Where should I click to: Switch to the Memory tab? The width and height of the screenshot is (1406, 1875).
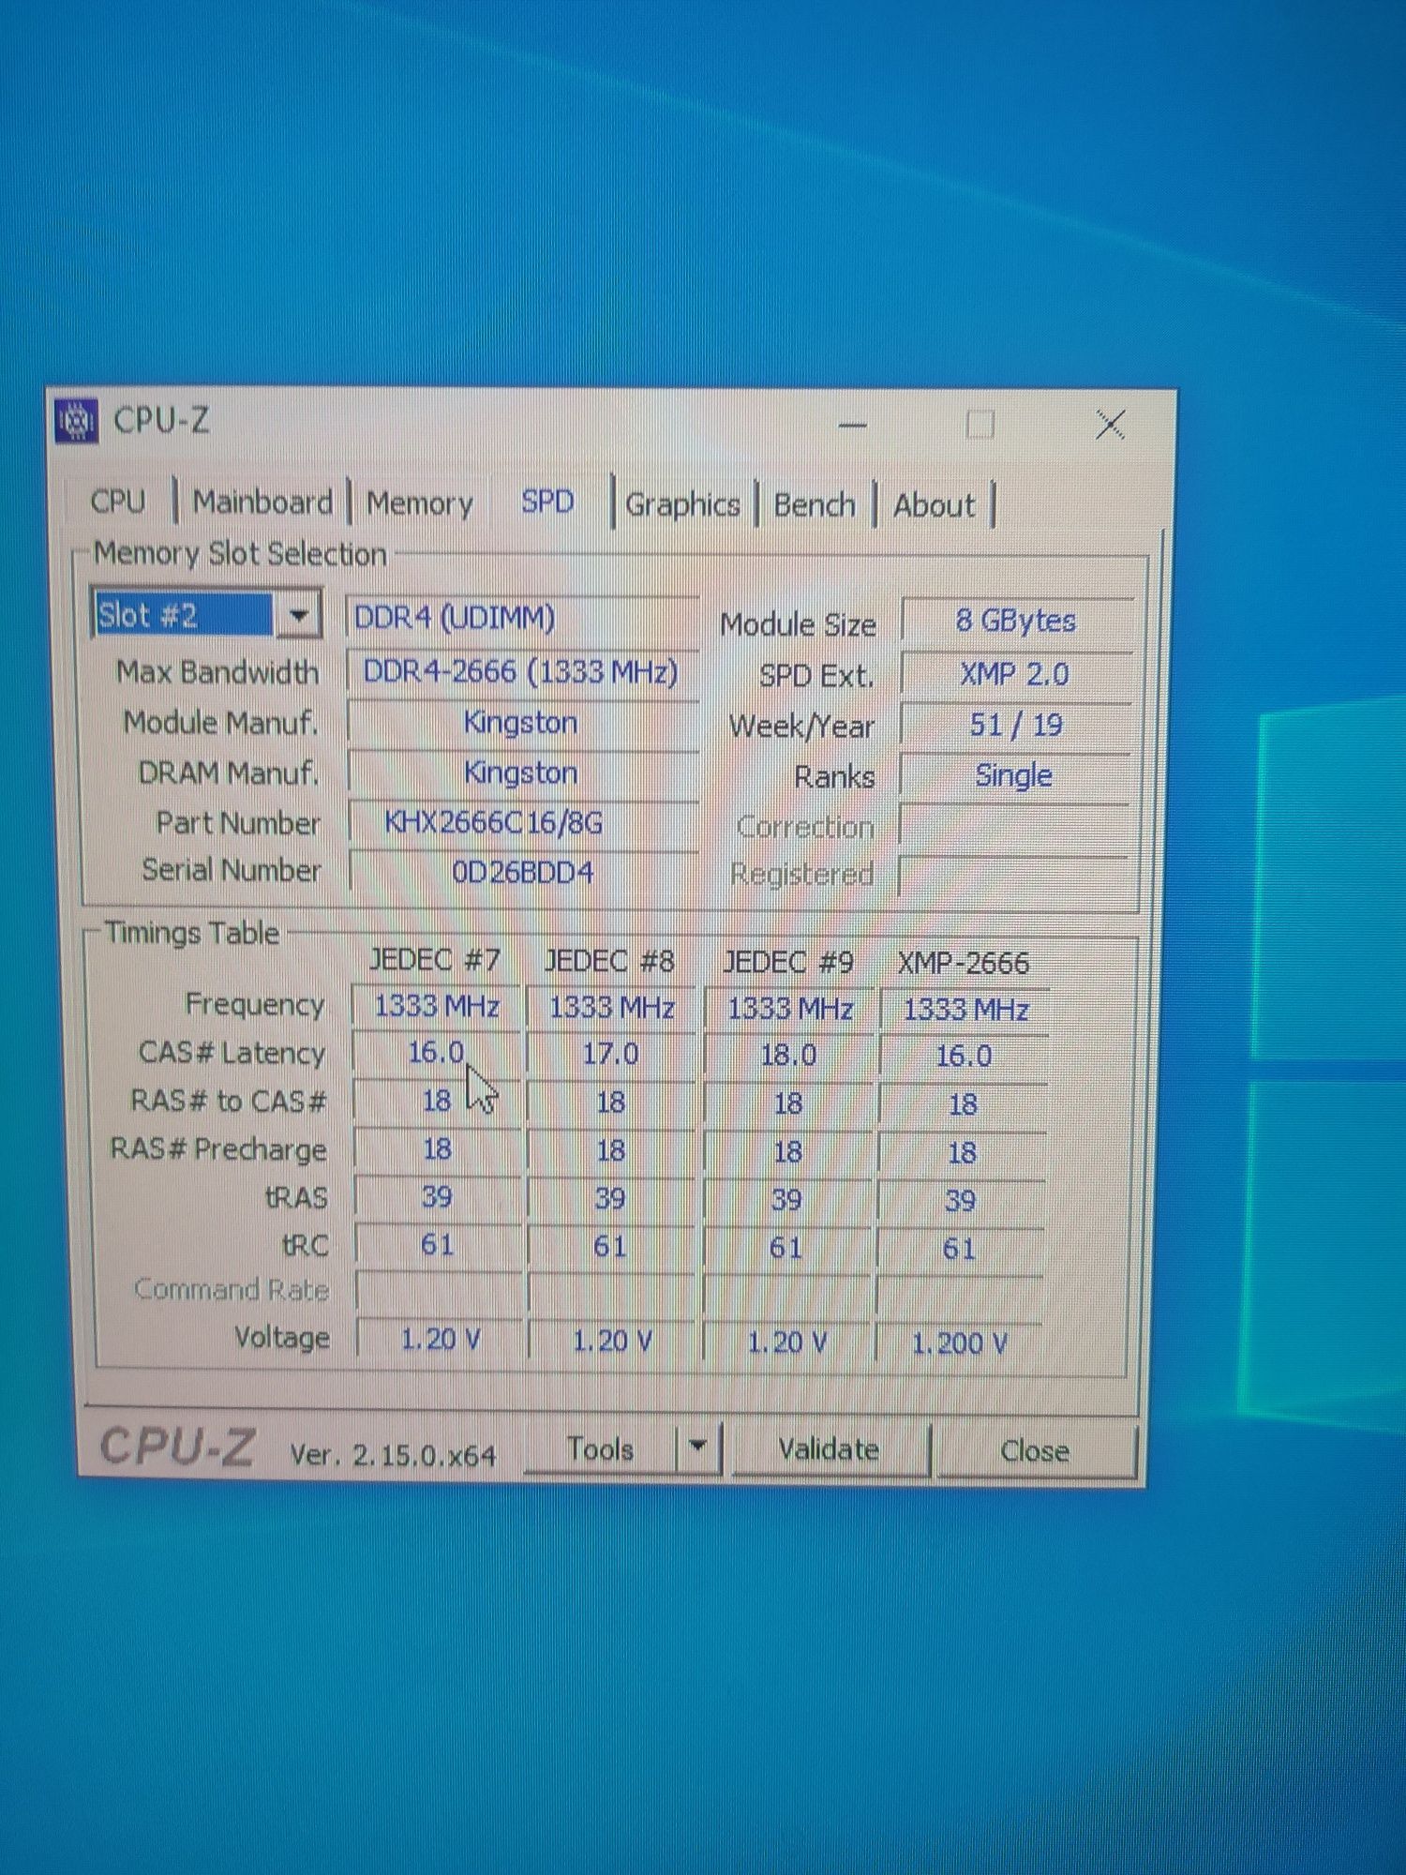coord(419,503)
